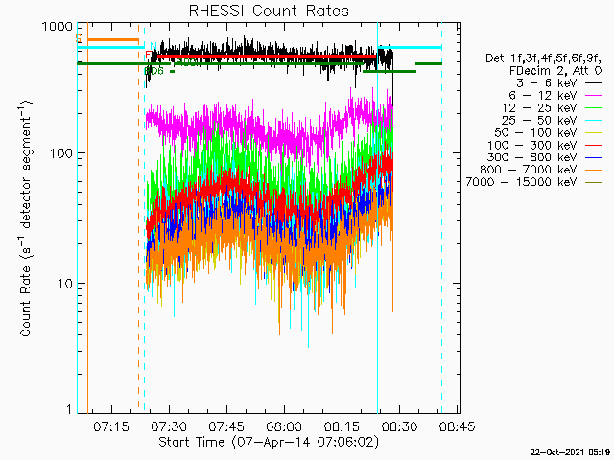Click the red horizontal flare bar across the plot
This screenshot has height=460, width=614.
pos(267,57)
